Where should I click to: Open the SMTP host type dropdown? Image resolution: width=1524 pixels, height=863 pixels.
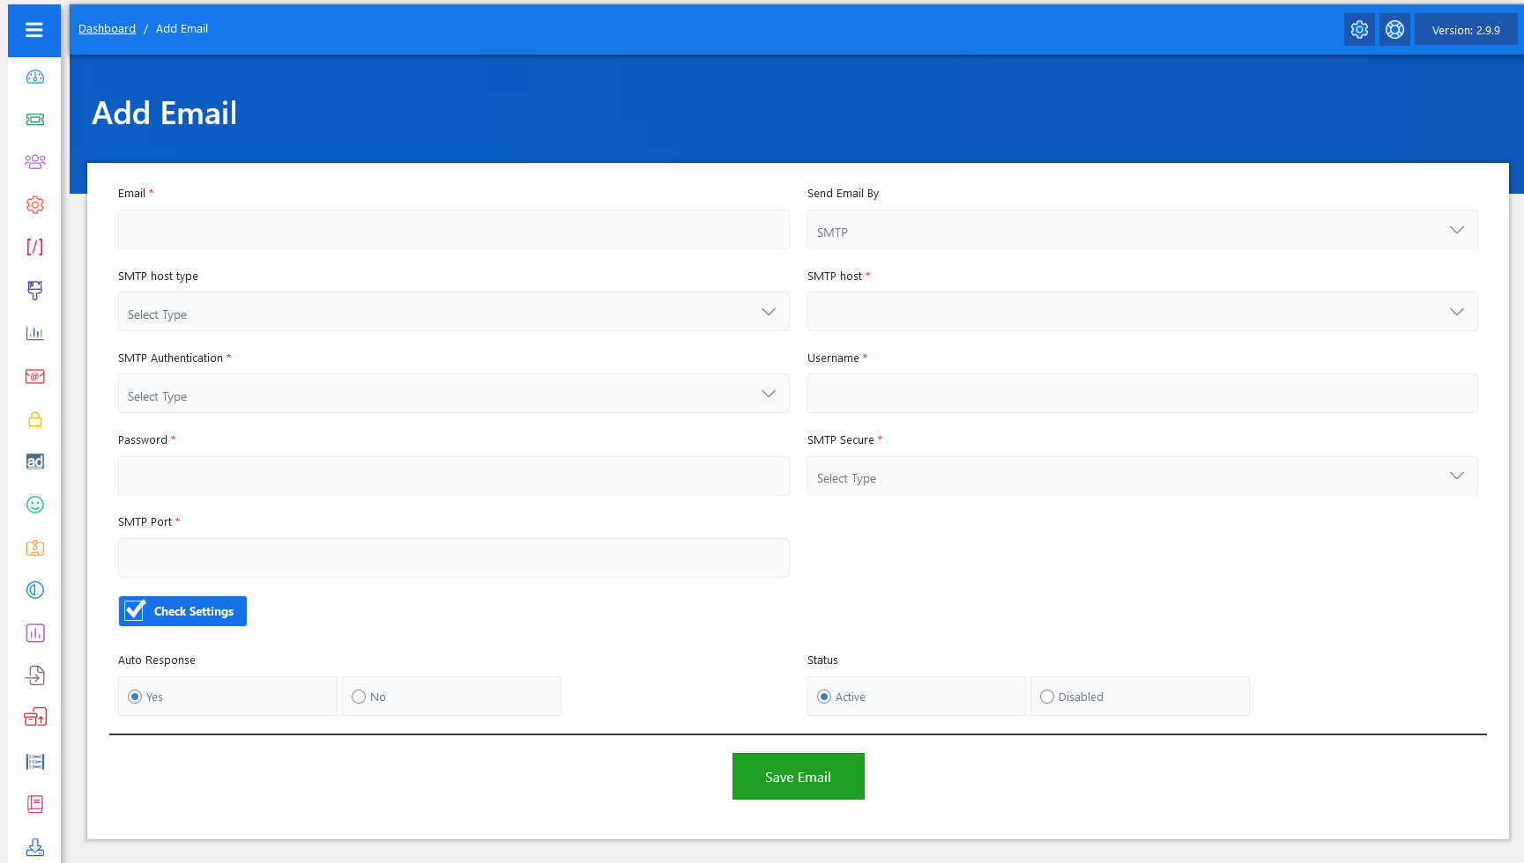(453, 312)
